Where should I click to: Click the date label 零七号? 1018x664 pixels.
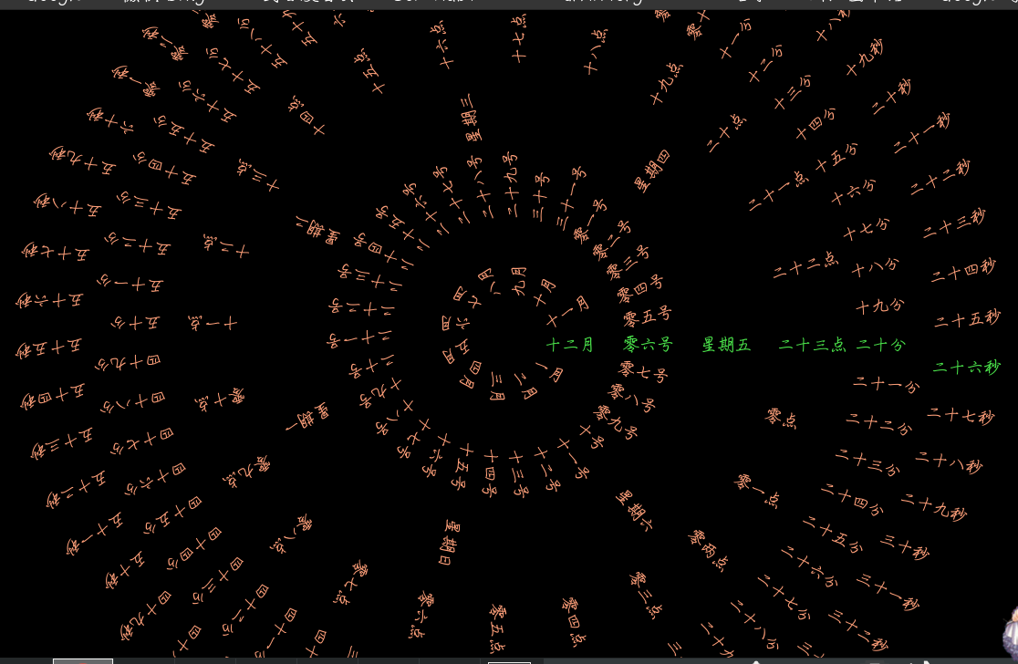643,372
